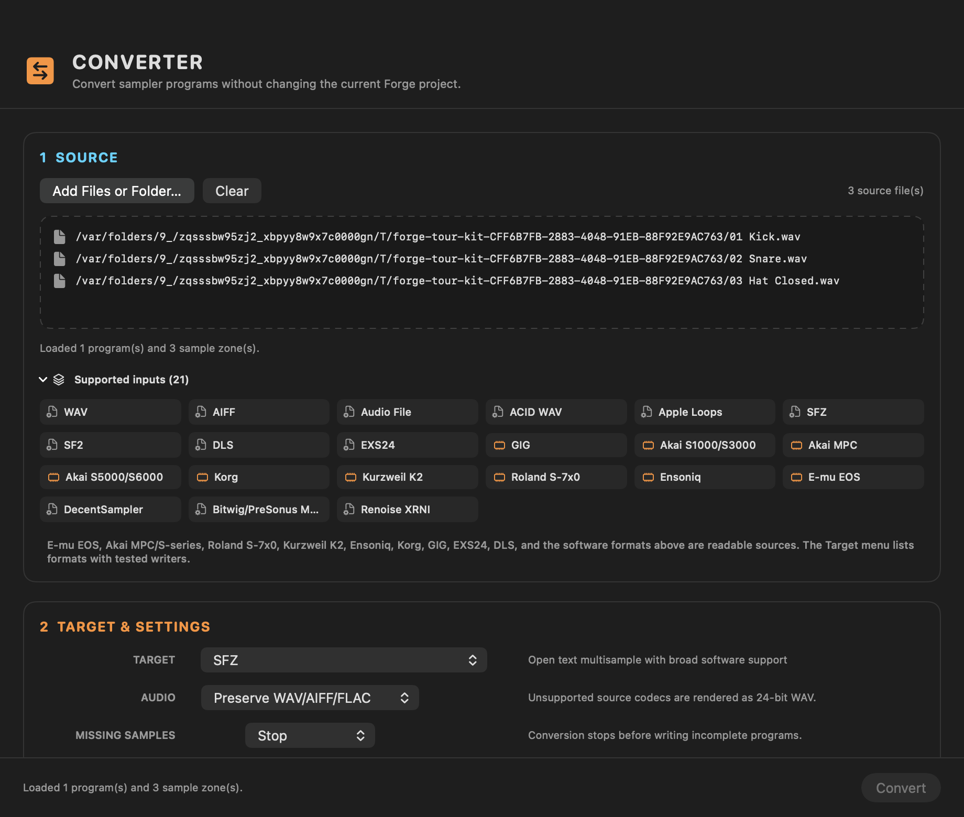964x817 pixels.
Task: Click the TARGET & SETTINGS heading
Action: pyautogui.click(x=134, y=627)
